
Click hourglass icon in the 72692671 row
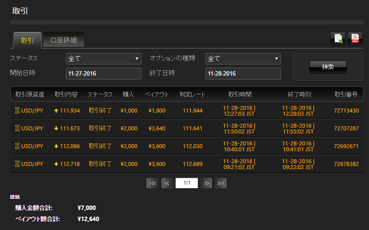point(17,146)
